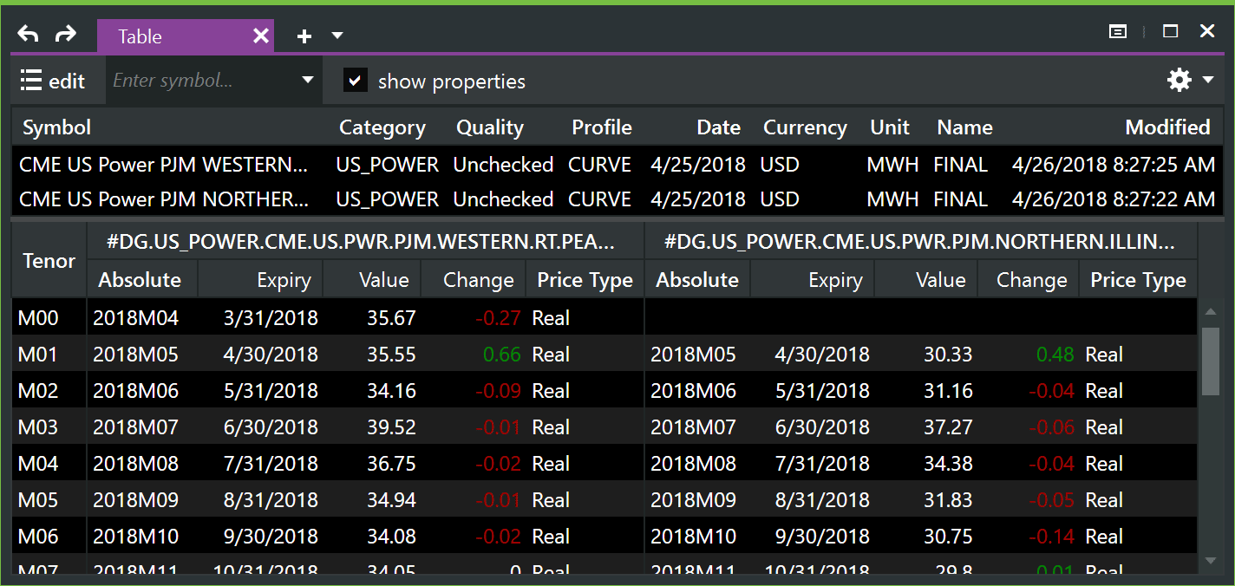Click the red change value -0.27
Viewport: 1235px width, 586px height.
pyautogui.click(x=498, y=318)
